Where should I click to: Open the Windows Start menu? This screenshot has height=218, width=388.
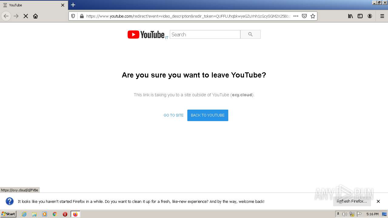tap(8, 214)
